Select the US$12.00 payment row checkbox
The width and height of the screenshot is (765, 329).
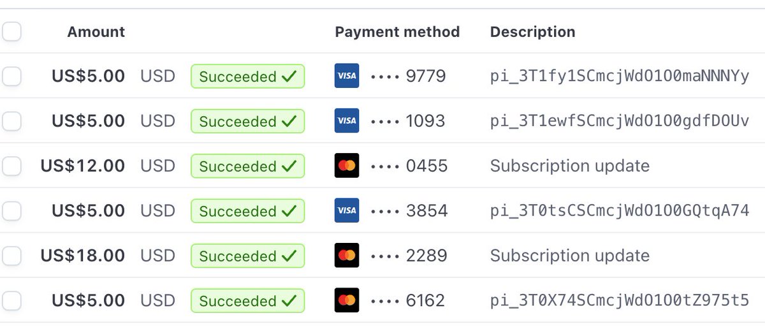(11, 166)
